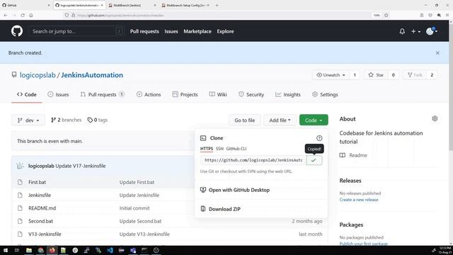
Task: Open the Unwatch dropdown
Action: coord(331,75)
